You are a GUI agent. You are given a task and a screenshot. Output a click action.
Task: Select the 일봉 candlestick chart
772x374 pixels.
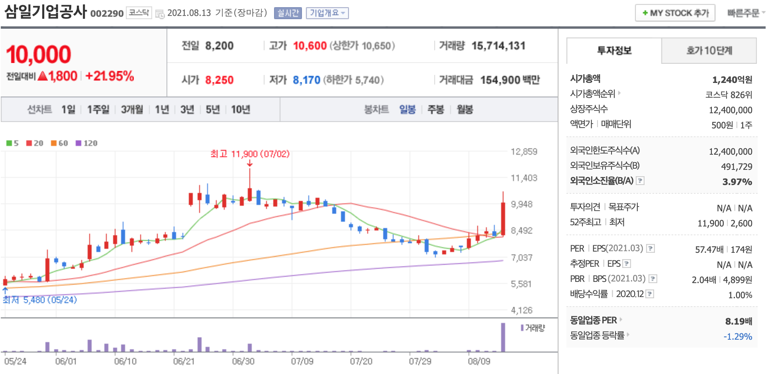pyautogui.click(x=408, y=109)
